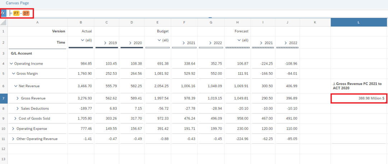388x164 pixels.
Task: Expand the Other Operating Revenue row
Action: coord(13,139)
